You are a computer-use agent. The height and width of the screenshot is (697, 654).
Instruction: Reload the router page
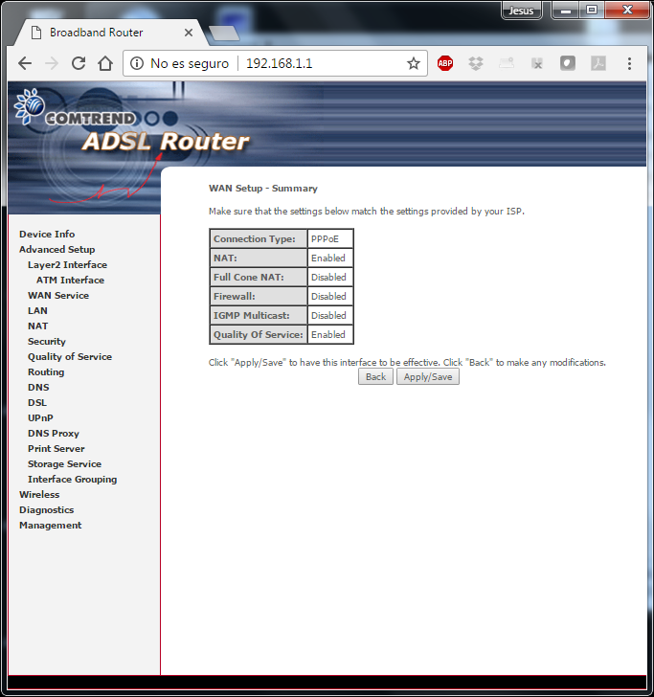(x=79, y=63)
